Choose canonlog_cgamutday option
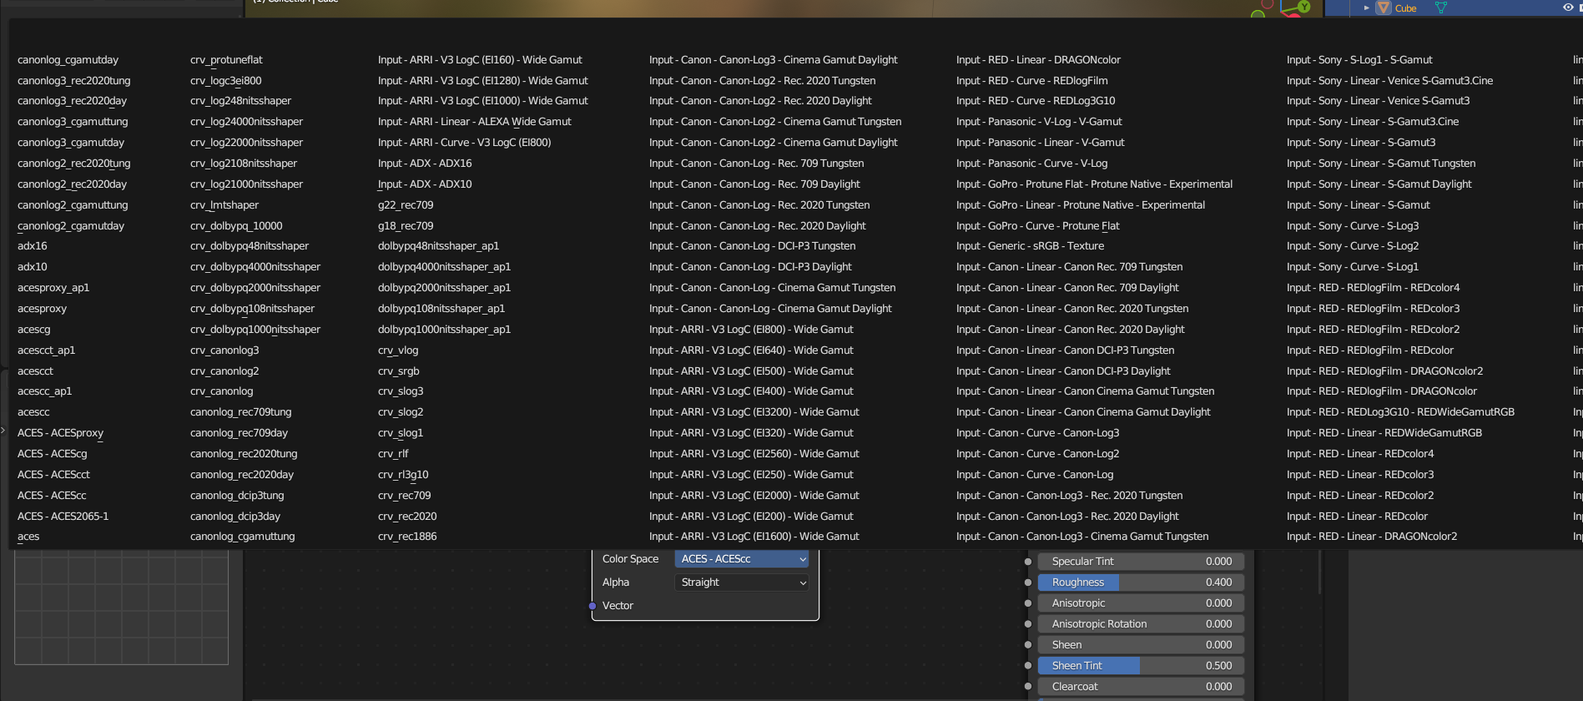 [x=68, y=60]
